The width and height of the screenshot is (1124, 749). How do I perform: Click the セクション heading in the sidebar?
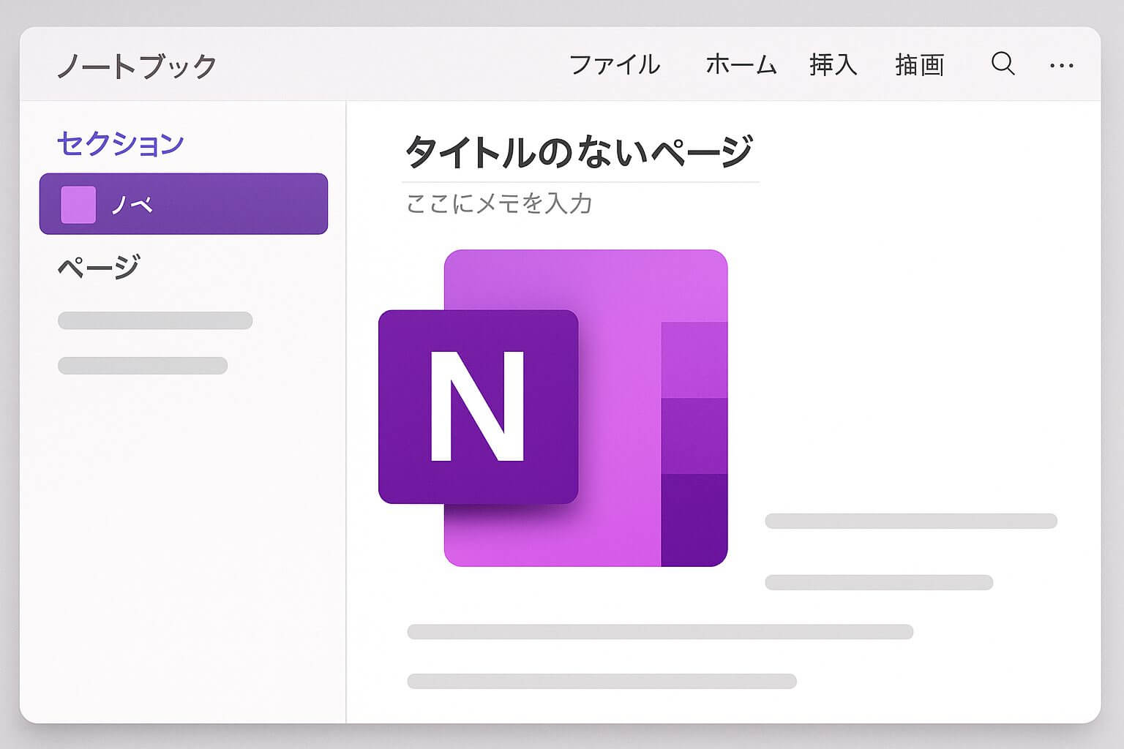pos(120,143)
